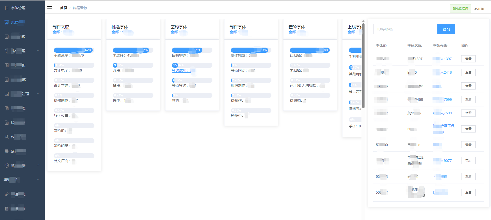The height and width of the screenshot is (220, 491).
Task: Click the 操作 column header
Action: point(465,46)
